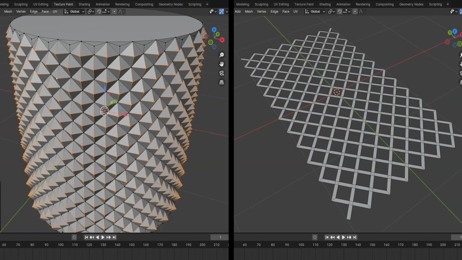Jump to start frame in right timeline
Screen dimensions: 462x260
[x=327, y=237]
